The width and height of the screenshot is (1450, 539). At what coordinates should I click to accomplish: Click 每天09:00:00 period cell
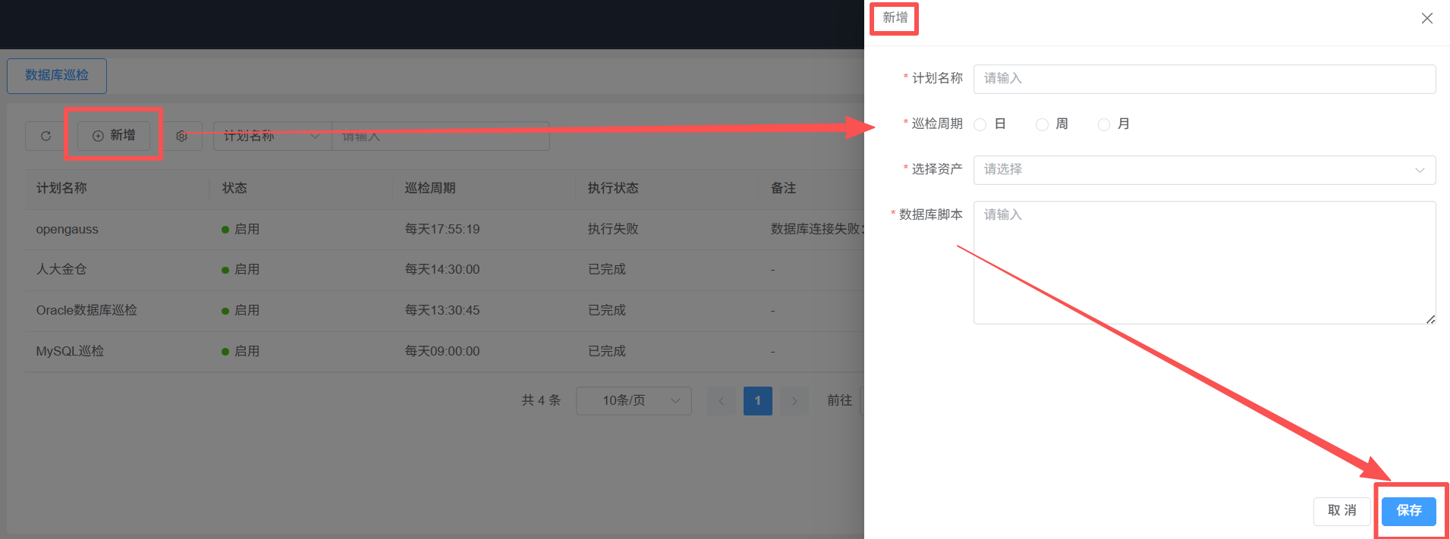pos(442,351)
